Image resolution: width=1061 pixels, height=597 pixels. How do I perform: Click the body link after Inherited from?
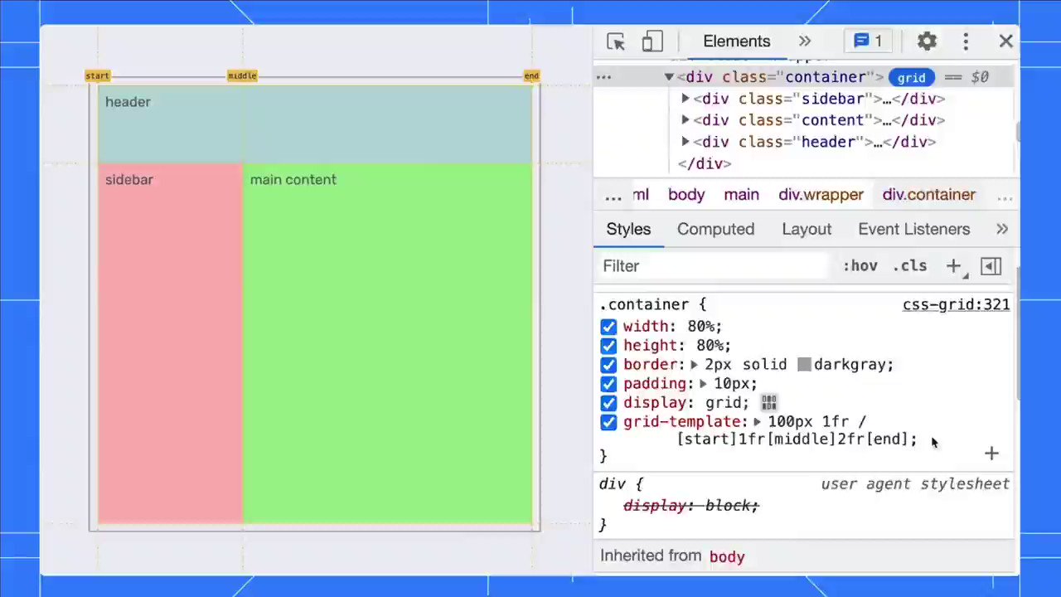click(x=727, y=557)
